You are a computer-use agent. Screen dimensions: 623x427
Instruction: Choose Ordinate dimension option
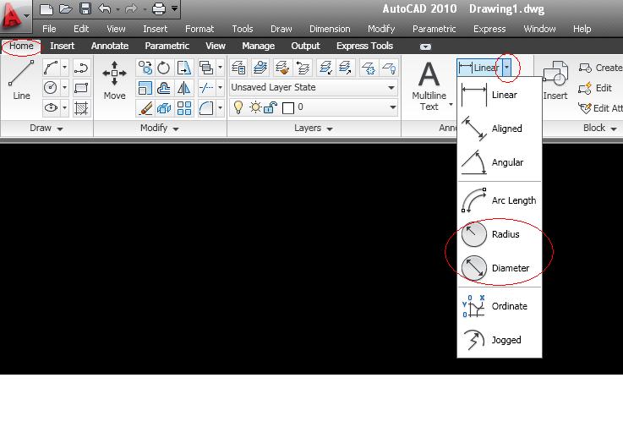pyautogui.click(x=500, y=306)
